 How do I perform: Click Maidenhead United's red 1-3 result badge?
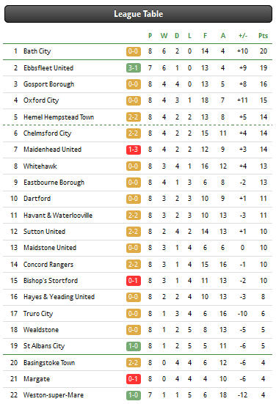(134, 150)
